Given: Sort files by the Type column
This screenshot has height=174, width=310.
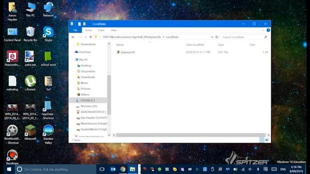Looking at the screenshot, I should pyautogui.click(x=221, y=45).
